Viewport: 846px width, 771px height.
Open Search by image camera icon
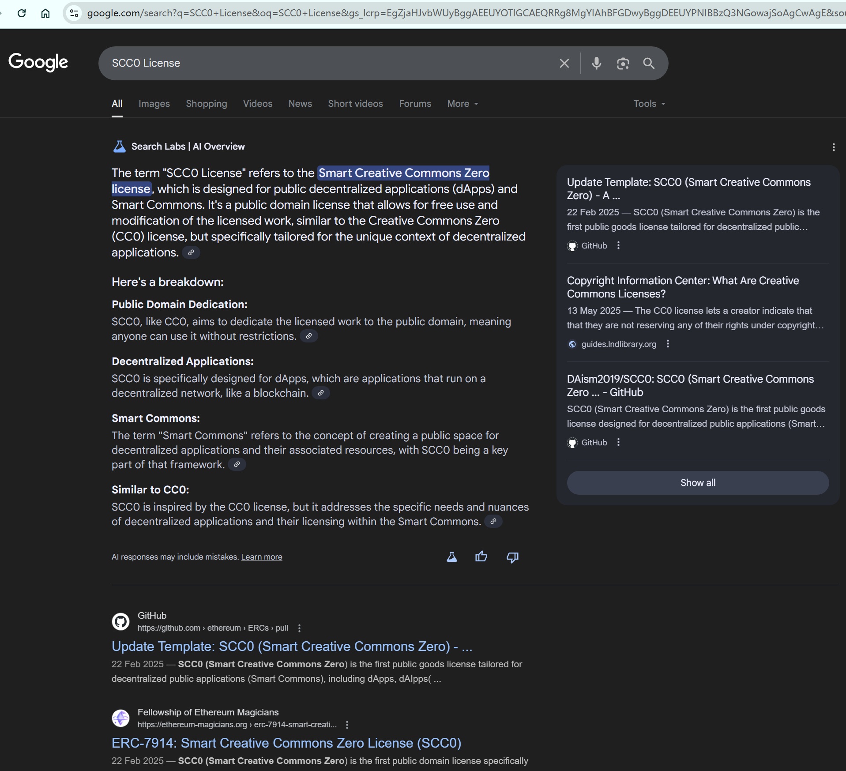click(623, 64)
